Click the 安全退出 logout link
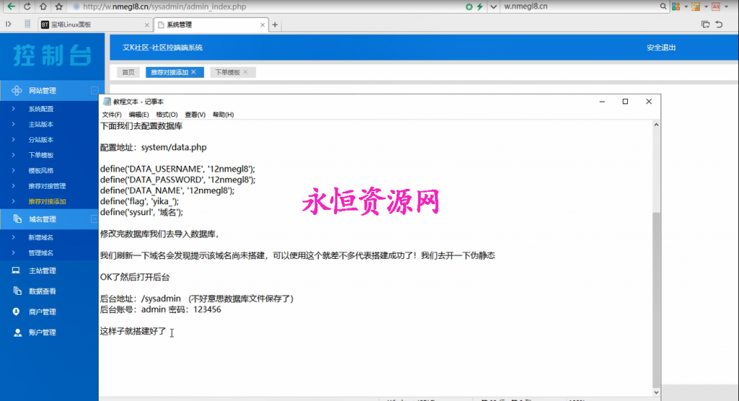 click(660, 48)
